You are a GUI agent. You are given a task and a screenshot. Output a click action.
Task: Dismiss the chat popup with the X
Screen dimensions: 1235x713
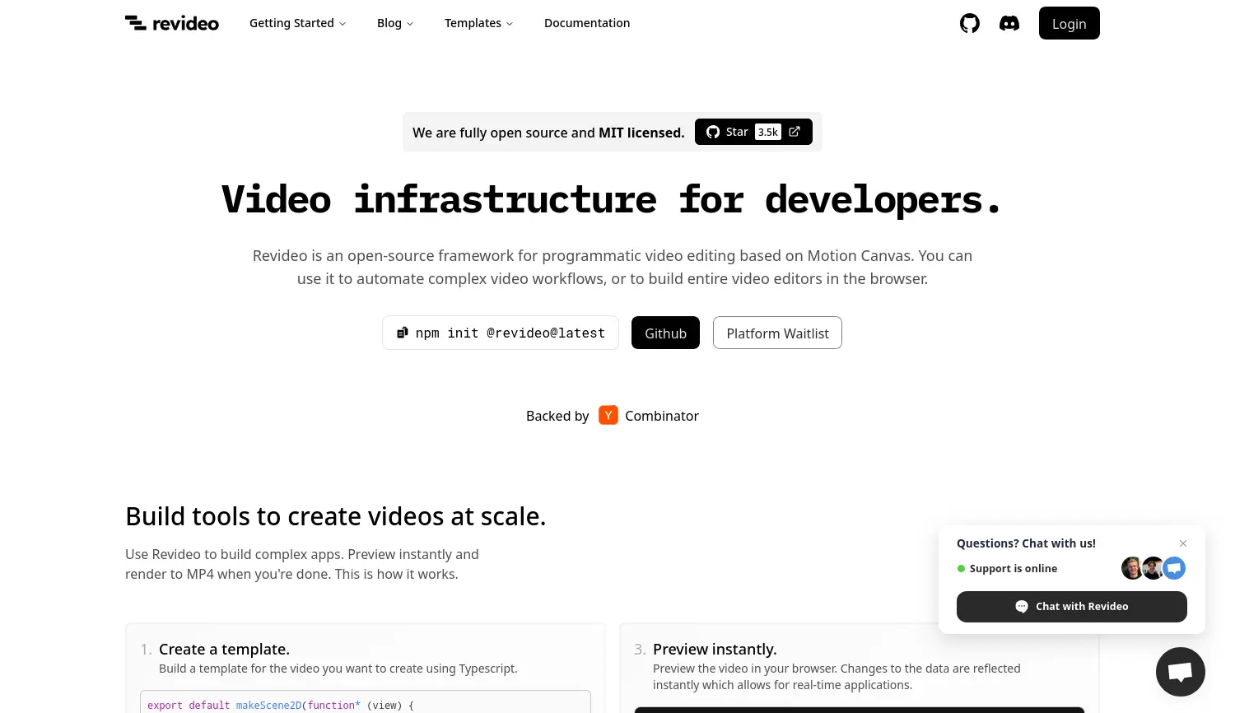(1183, 543)
